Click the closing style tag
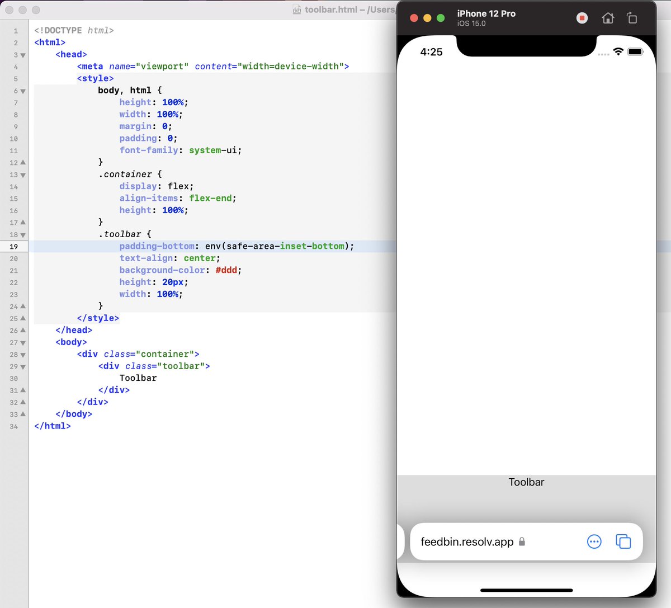 pos(98,318)
